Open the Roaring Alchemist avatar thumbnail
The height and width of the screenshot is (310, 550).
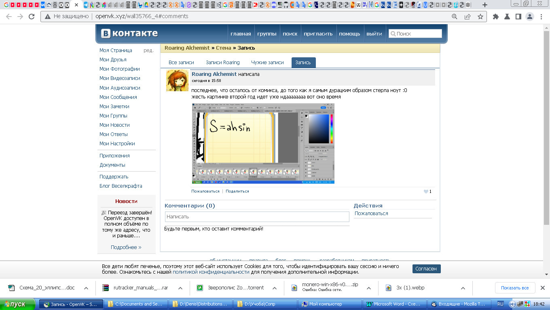pos(177,80)
